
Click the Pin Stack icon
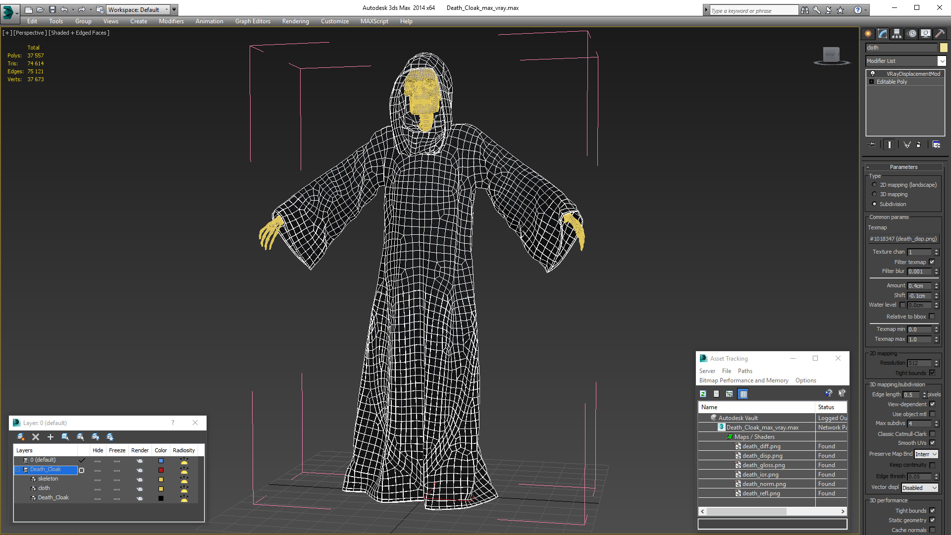pyautogui.click(x=872, y=145)
